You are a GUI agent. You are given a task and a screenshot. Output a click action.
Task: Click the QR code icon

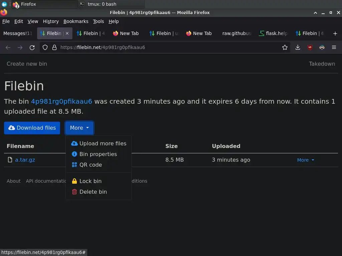pos(74,165)
